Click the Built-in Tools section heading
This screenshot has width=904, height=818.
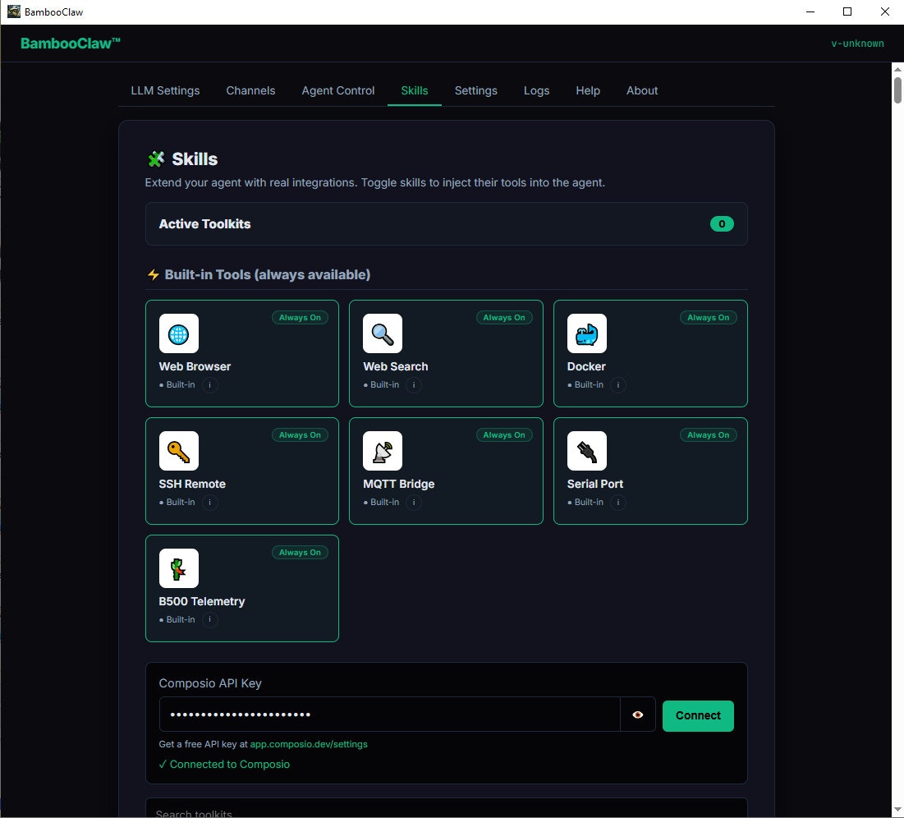[268, 274]
